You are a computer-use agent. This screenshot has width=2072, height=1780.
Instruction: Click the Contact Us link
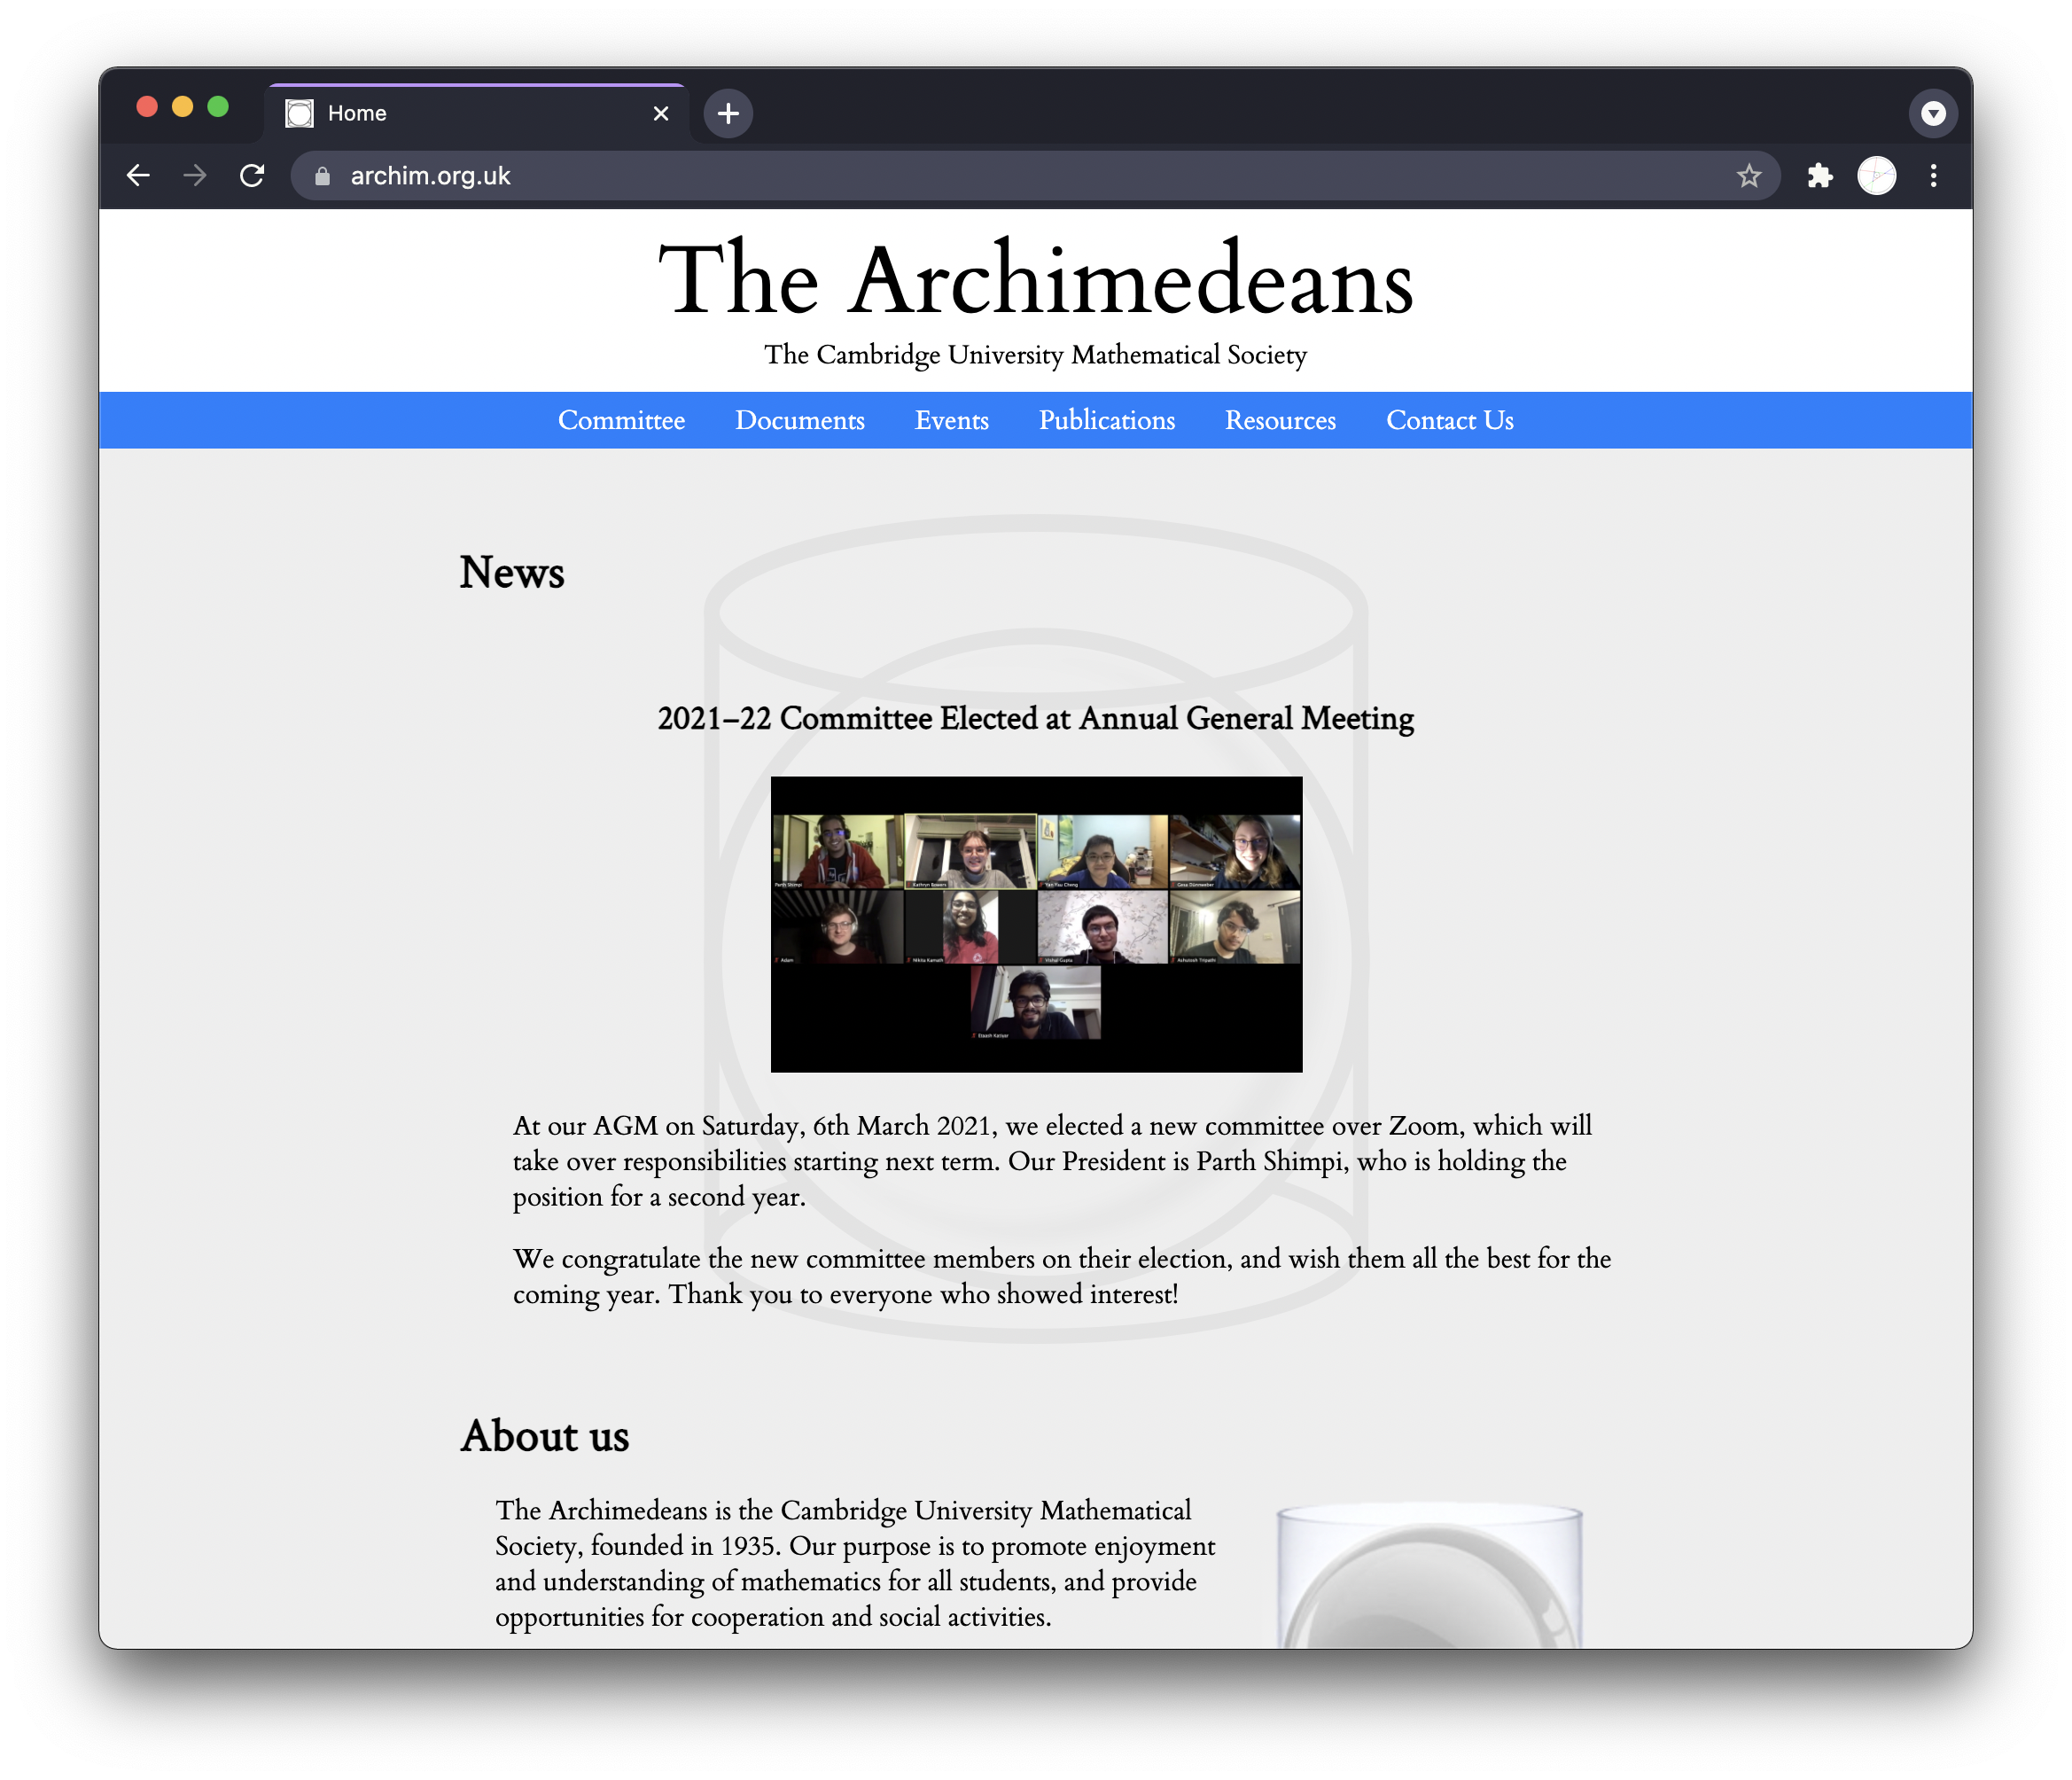coord(1449,420)
